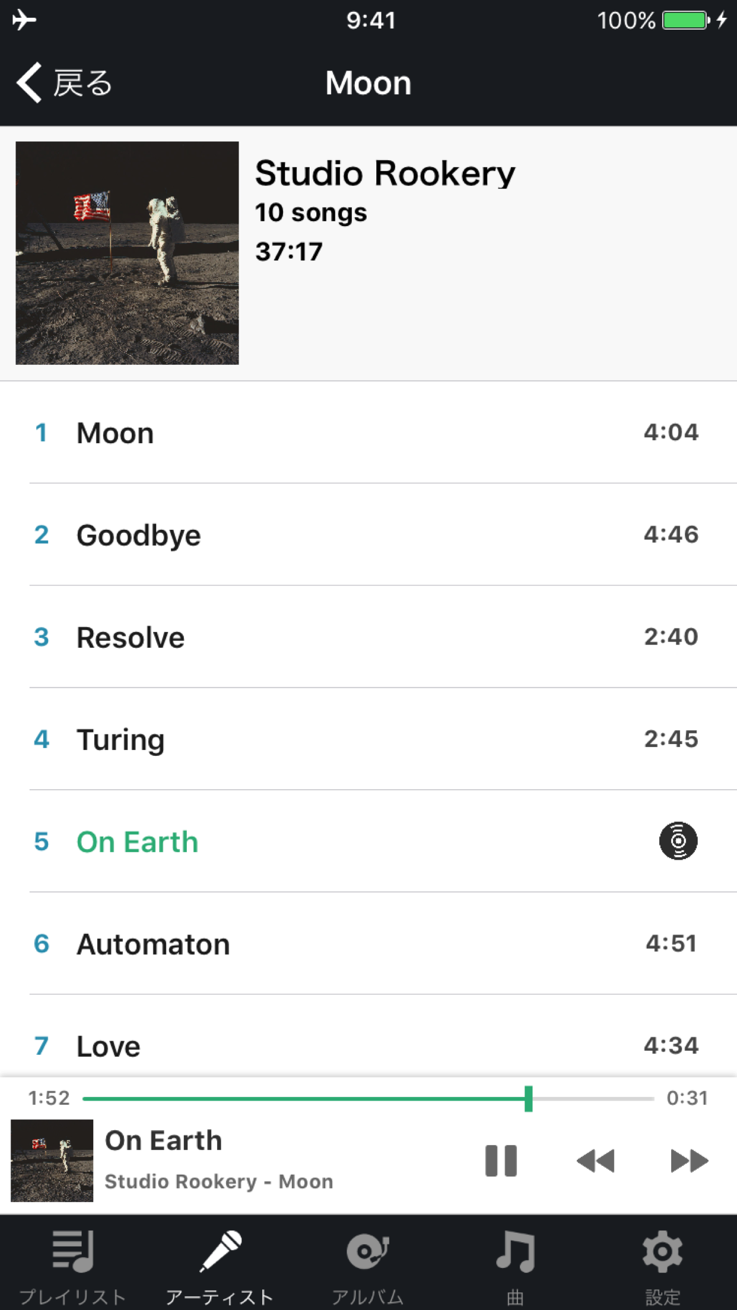The width and height of the screenshot is (737, 1310).
Task: Select the Automaton song row
Action: click(368, 944)
